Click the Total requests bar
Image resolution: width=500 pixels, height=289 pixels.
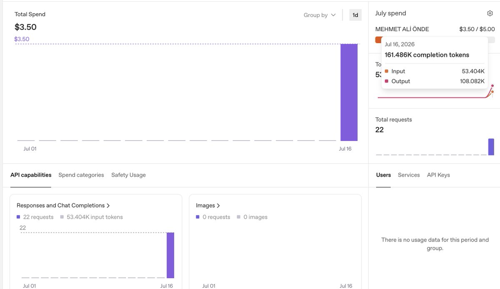tap(491, 147)
